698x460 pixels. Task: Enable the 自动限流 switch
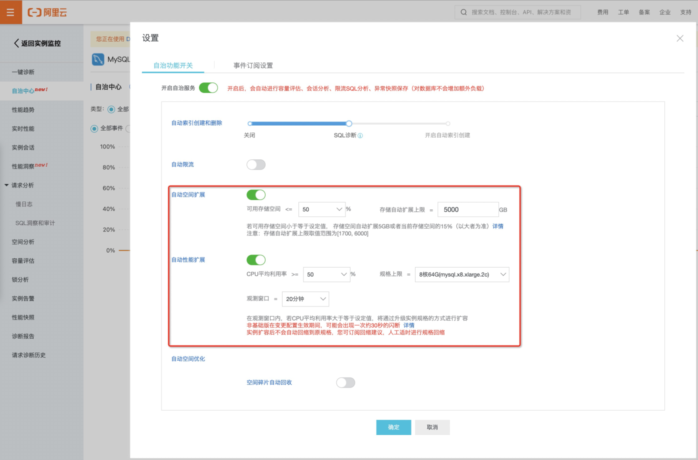coord(256,164)
